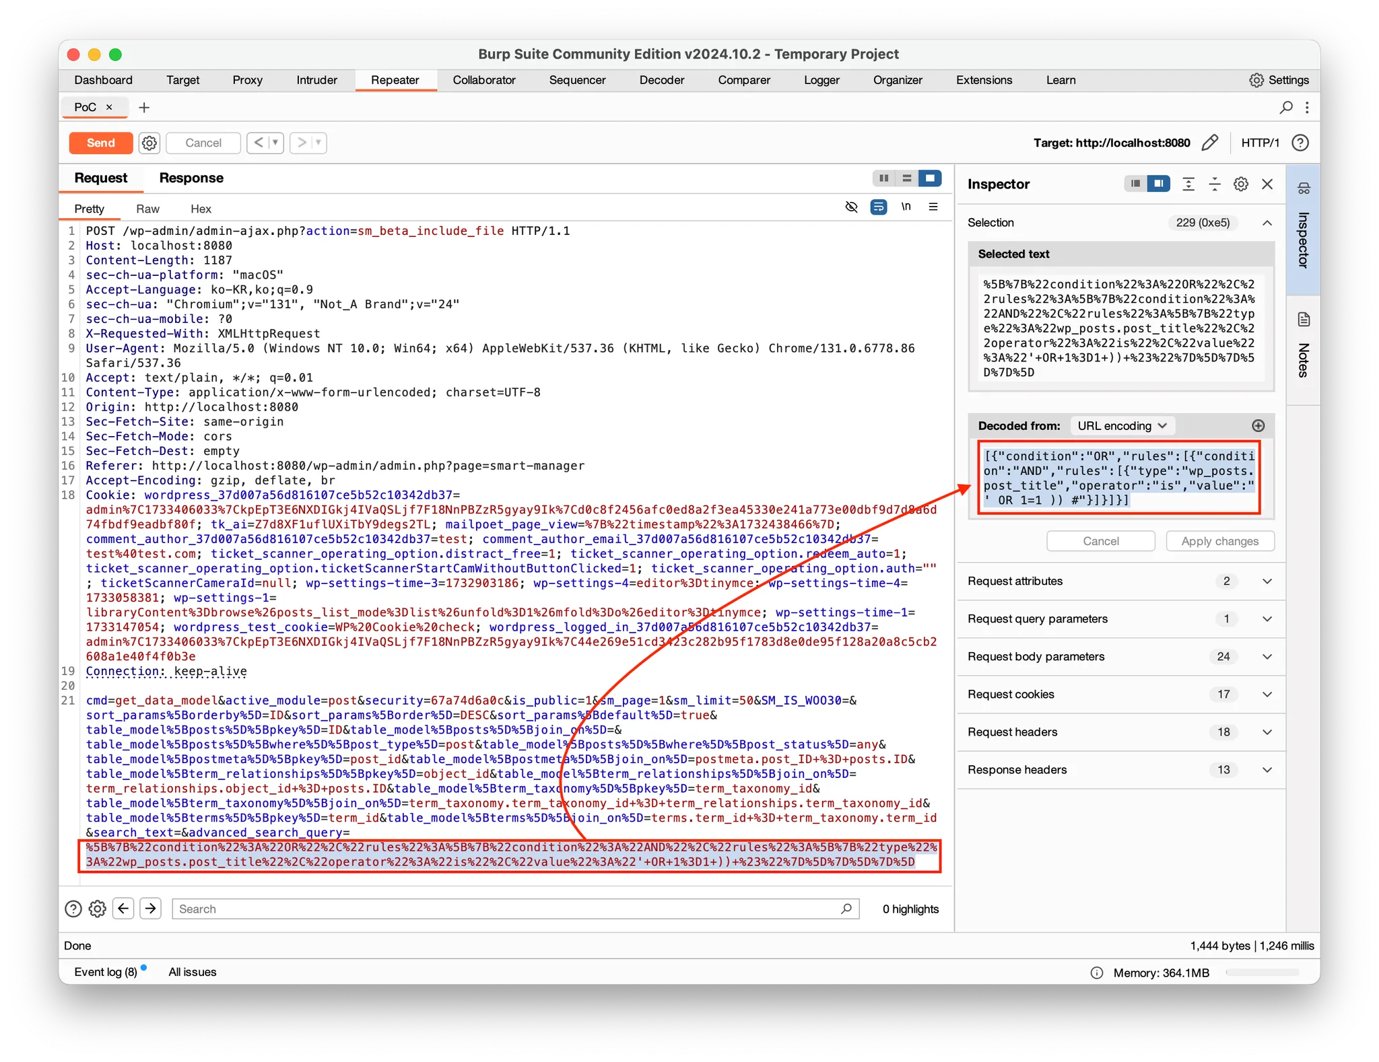The height and width of the screenshot is (1062, 1379).
Task: Close the Inspector panel
Action: click(x=1267, y=184)
